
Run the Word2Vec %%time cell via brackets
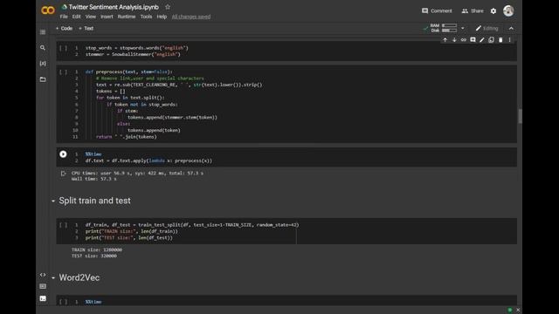pyautogui.click(x=63, y=302)
